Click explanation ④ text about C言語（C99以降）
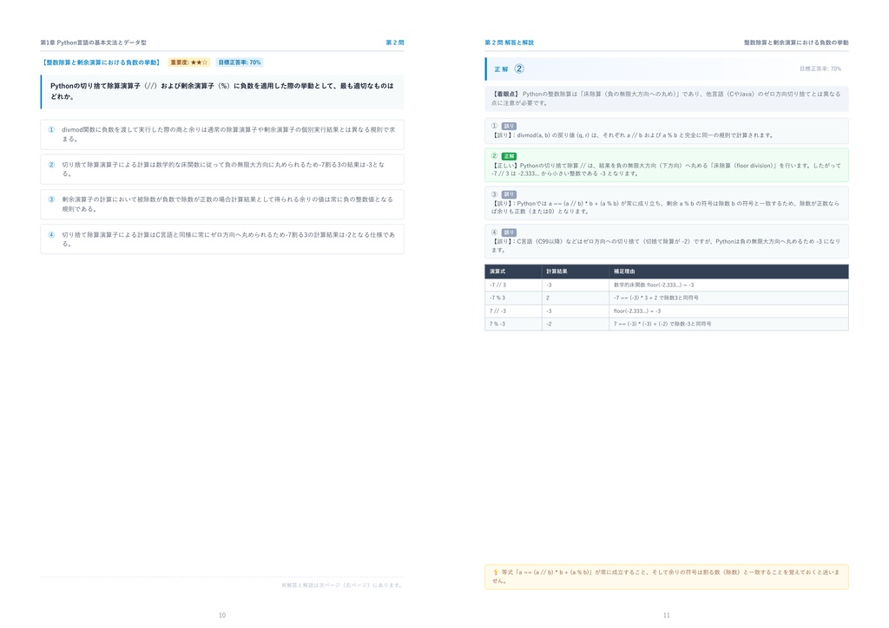The image size is (889, 628). (666, 245)
